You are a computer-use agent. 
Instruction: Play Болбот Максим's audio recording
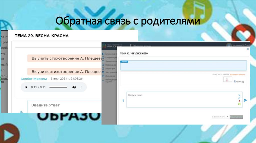click(26, 87)
